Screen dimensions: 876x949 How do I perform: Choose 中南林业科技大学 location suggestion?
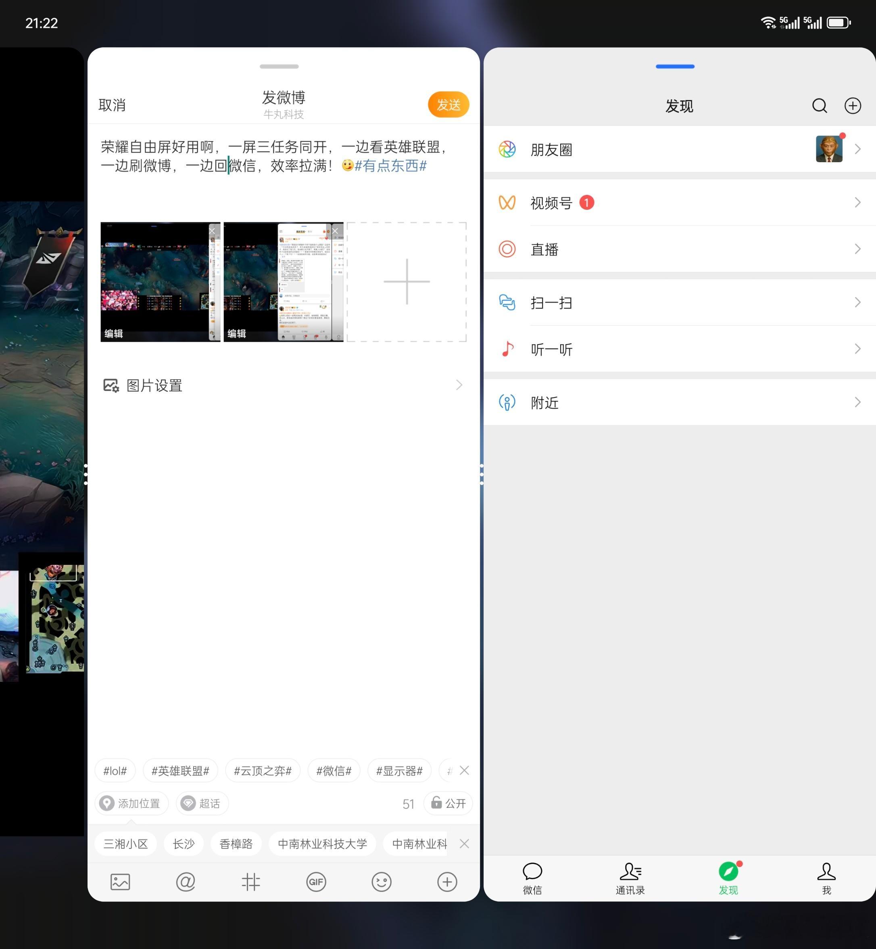[x=322, y=844]
